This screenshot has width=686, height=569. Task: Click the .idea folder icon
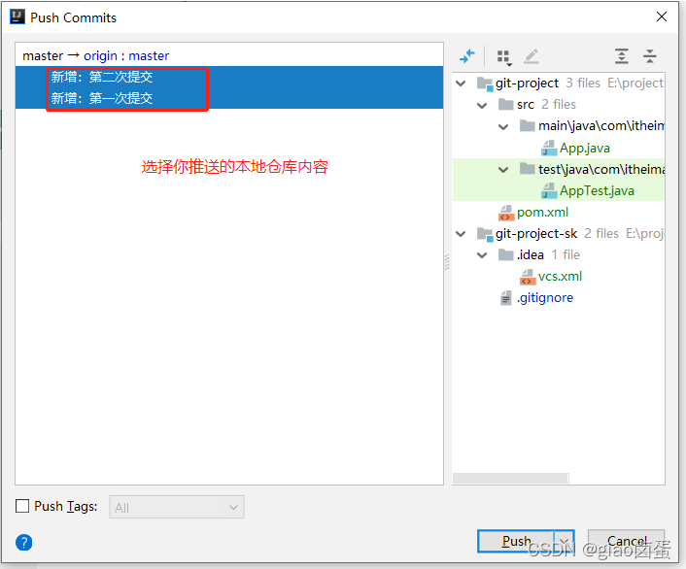(505, 254)
